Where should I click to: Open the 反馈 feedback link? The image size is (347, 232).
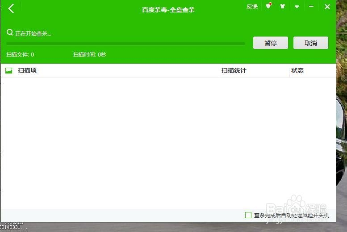252,7
